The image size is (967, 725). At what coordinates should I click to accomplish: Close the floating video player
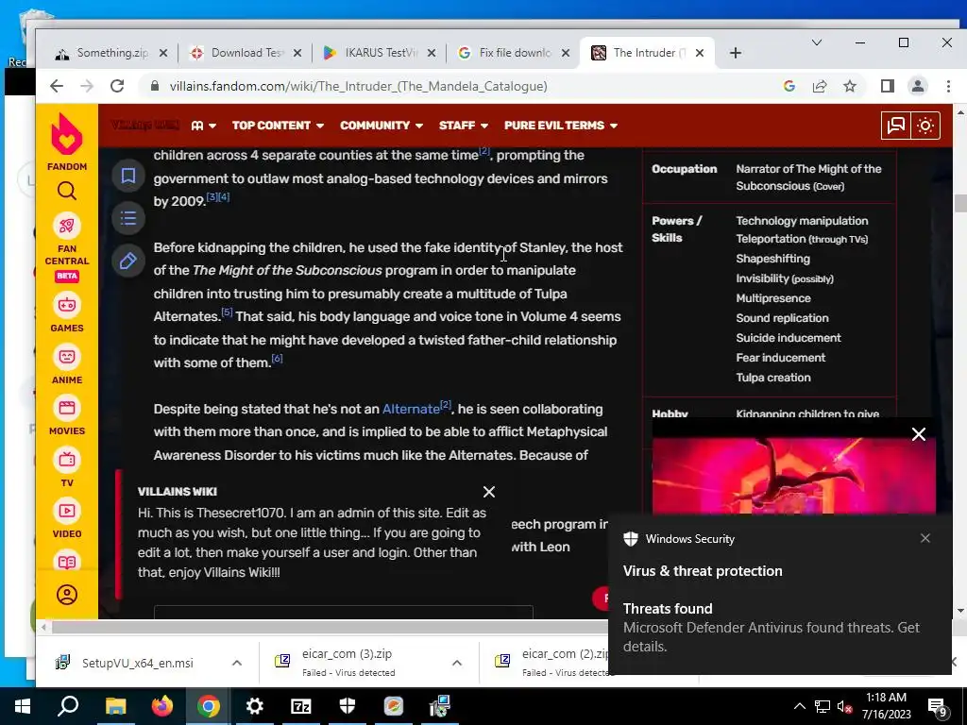point(919,434)
